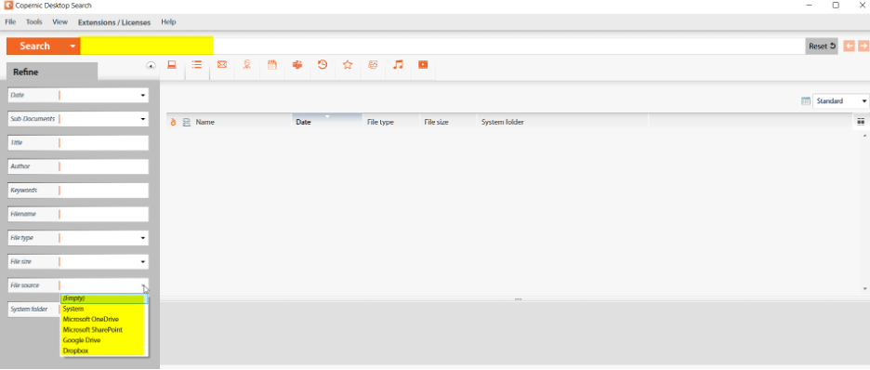Select the emails envelope category icon
The image size is (870, 370).
[222, 65]
